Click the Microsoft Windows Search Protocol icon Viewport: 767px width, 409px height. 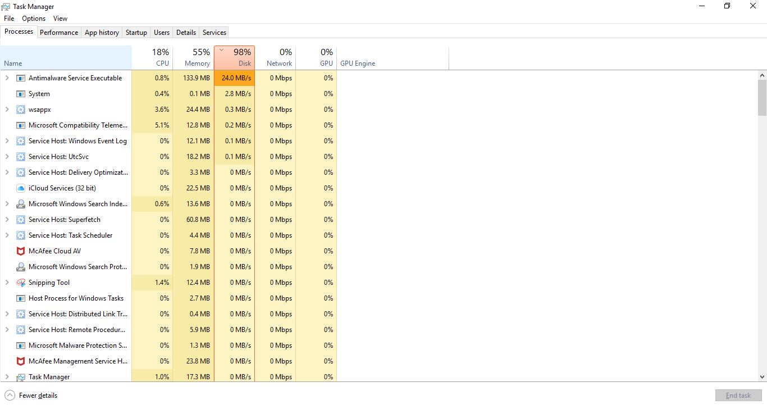pos(21,267)
